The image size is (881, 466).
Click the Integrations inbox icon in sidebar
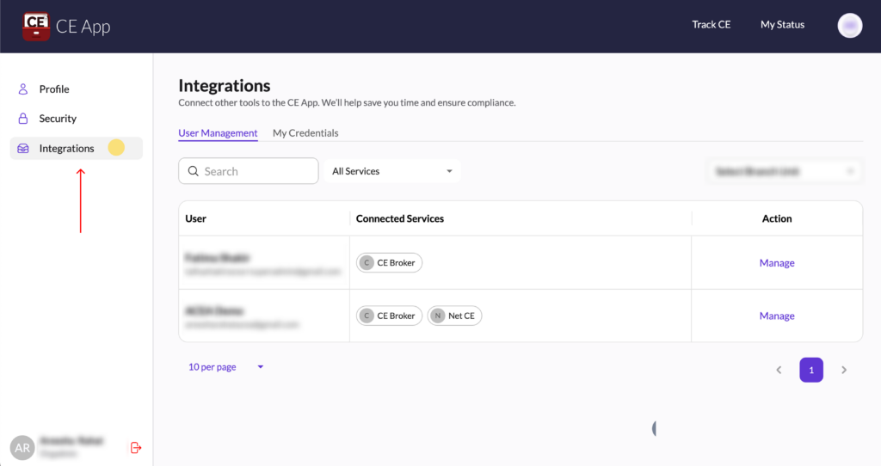(x=23, y=149)
